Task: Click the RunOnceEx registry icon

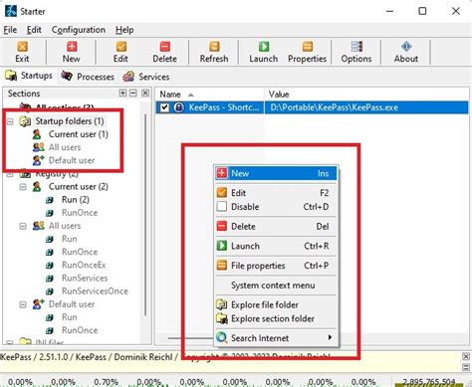Action: coord(50,266)
